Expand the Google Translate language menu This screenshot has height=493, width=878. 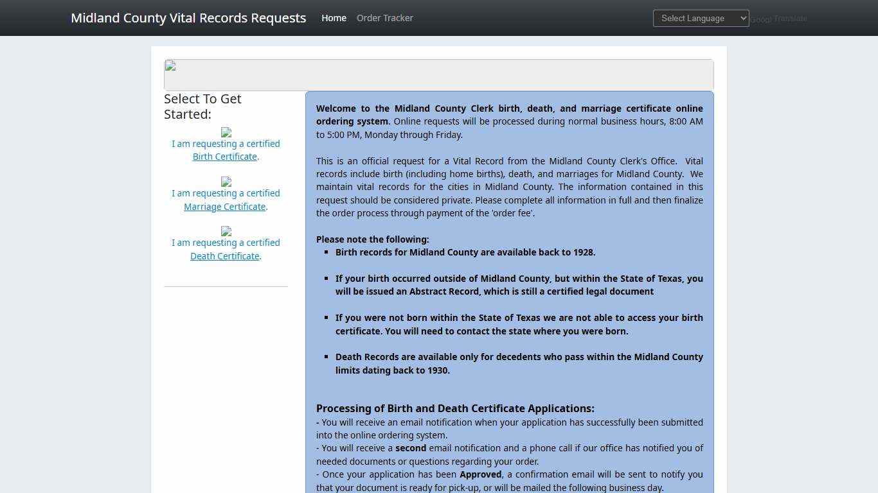pyautogui.click(x=701, y=18)
